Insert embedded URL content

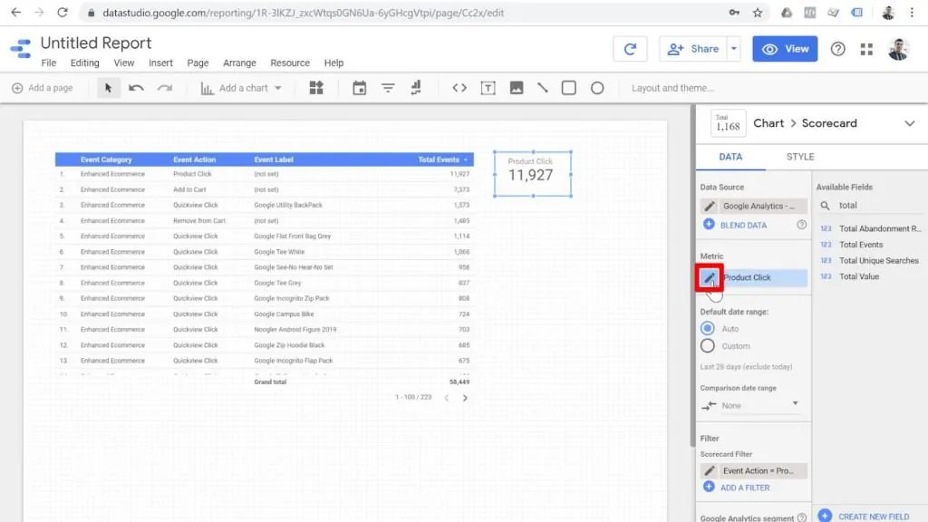click(461, 88)
